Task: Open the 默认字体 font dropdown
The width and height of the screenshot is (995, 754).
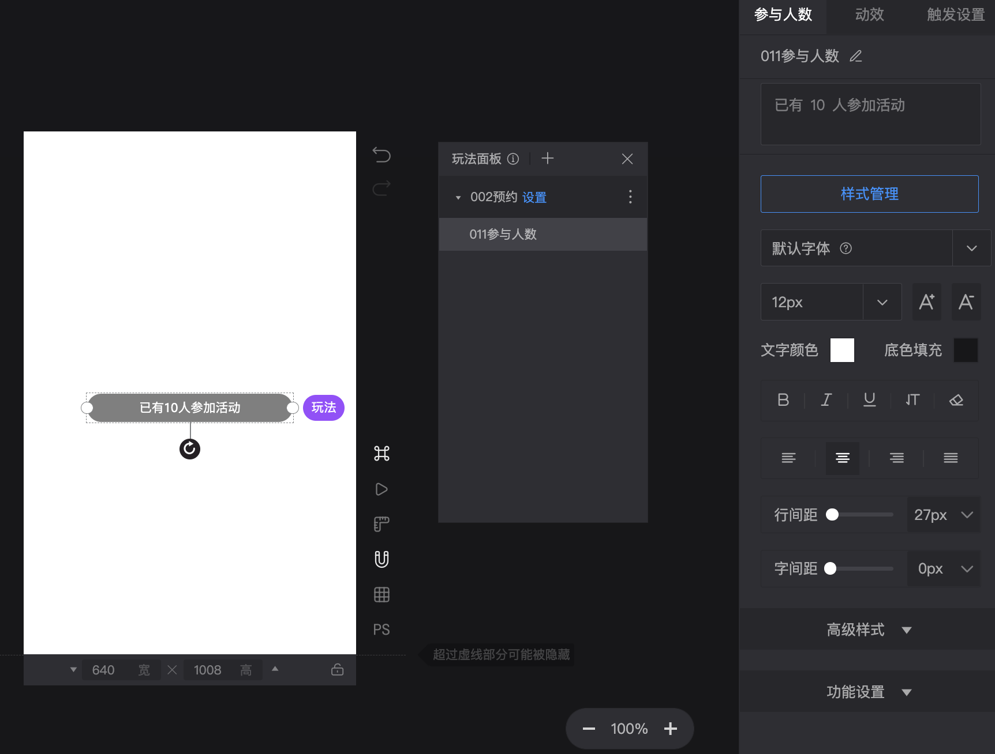Action: 971,248
